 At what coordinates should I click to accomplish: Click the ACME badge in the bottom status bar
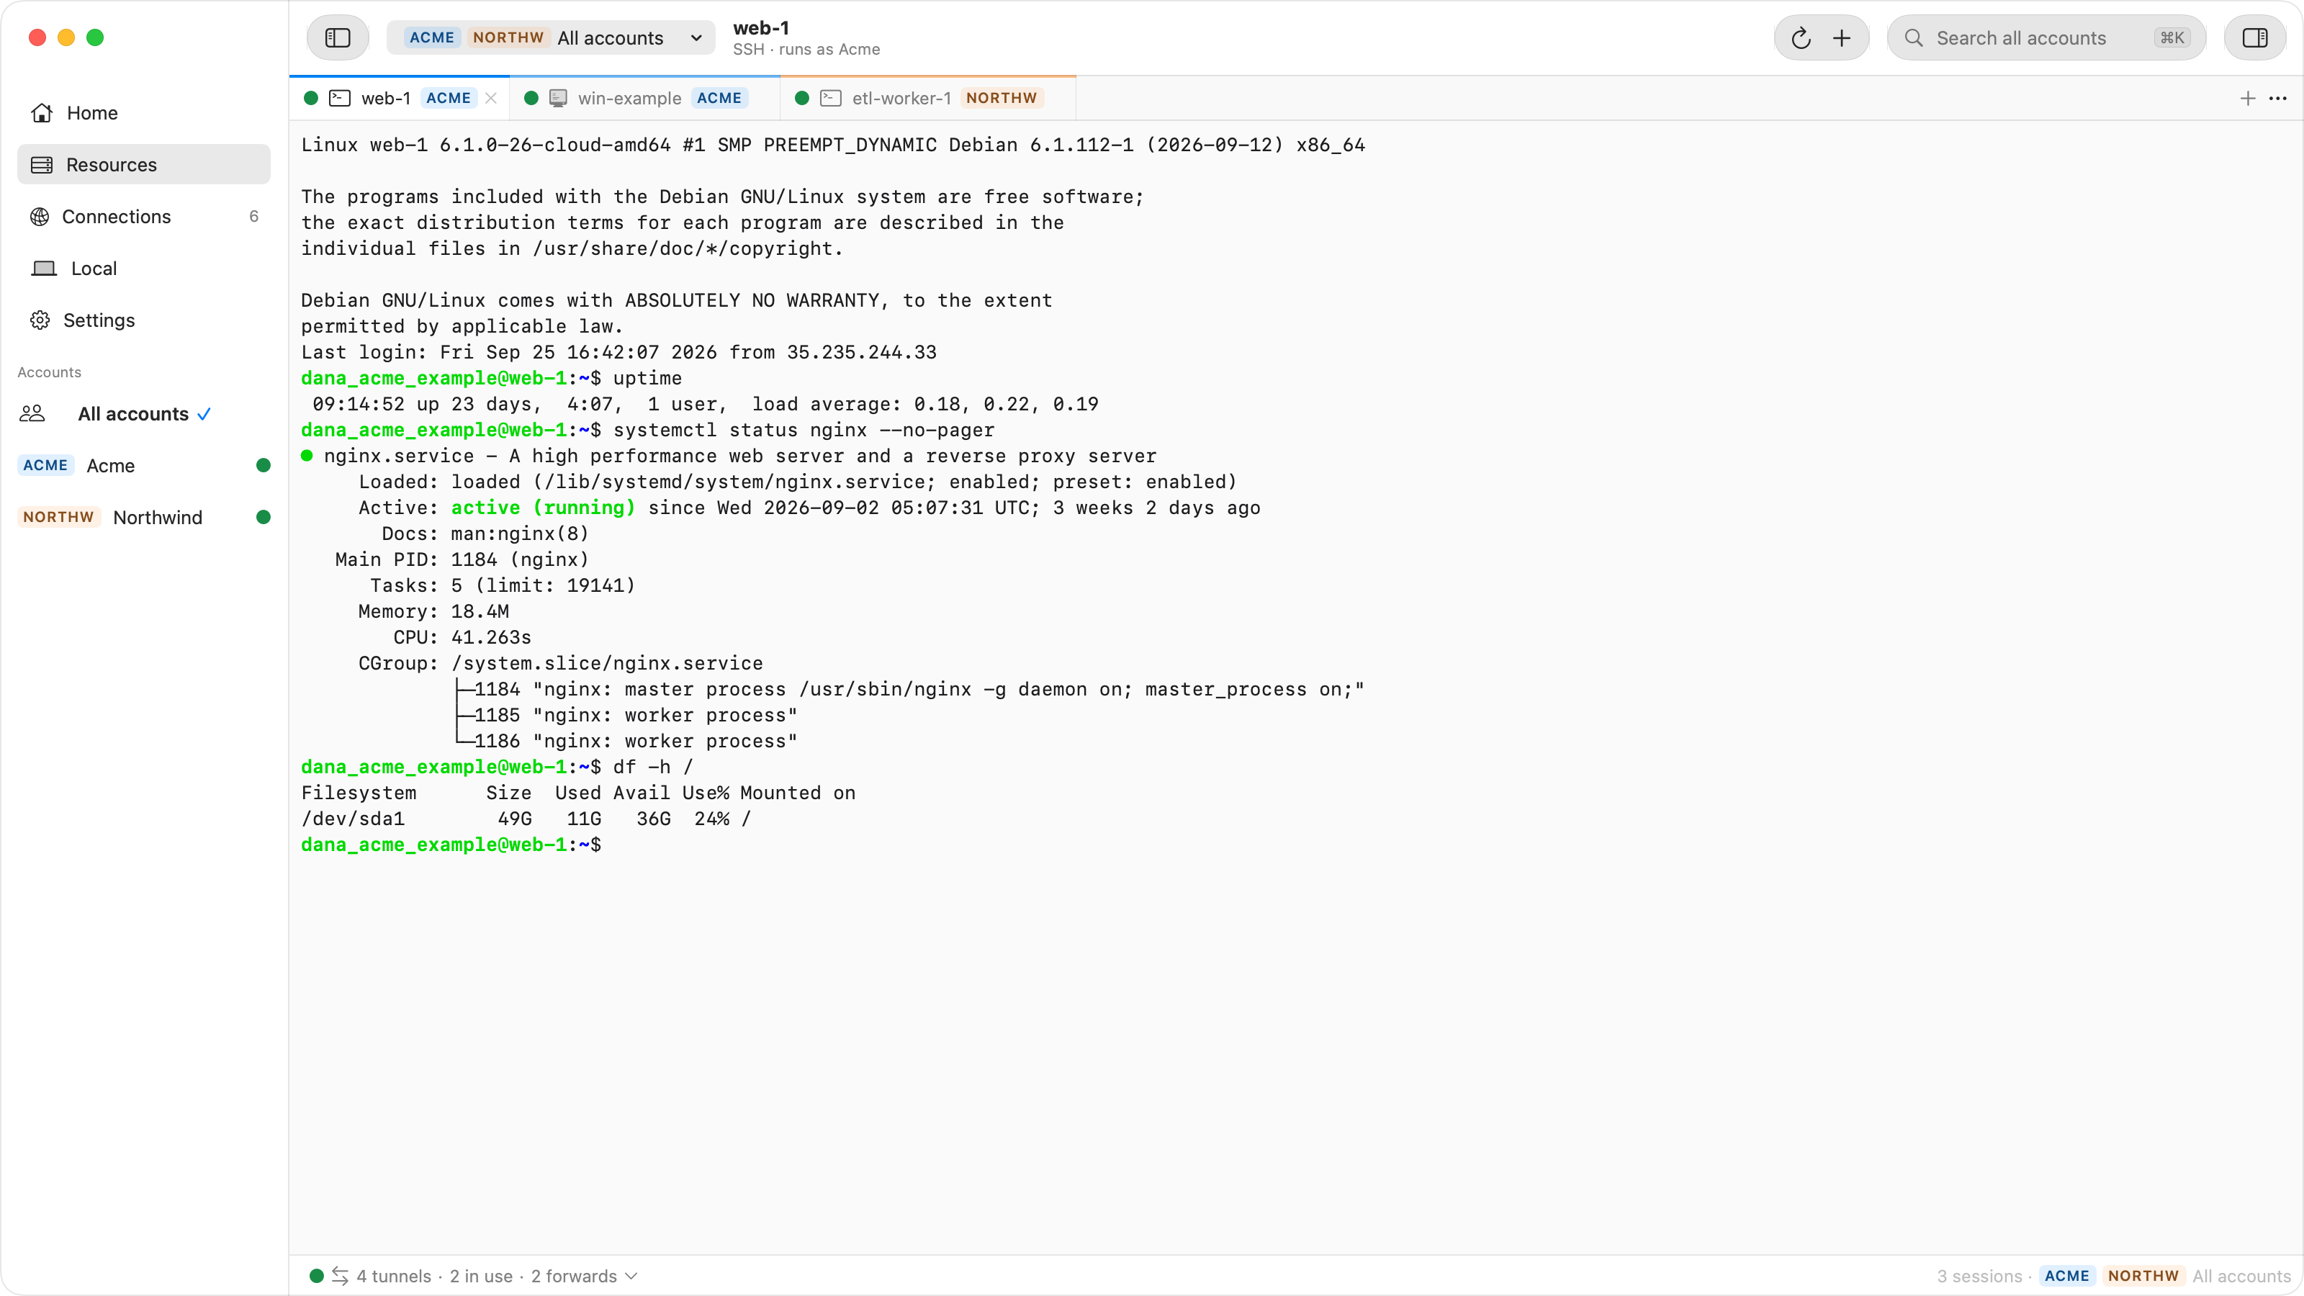[x=2066, y=1275]
